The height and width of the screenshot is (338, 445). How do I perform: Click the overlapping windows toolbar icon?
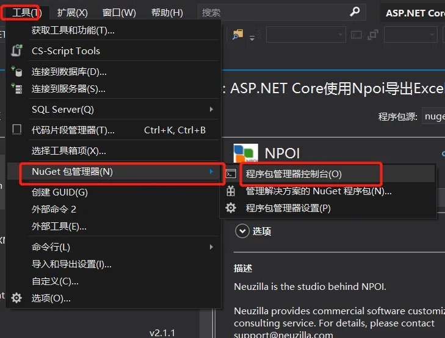373,35
